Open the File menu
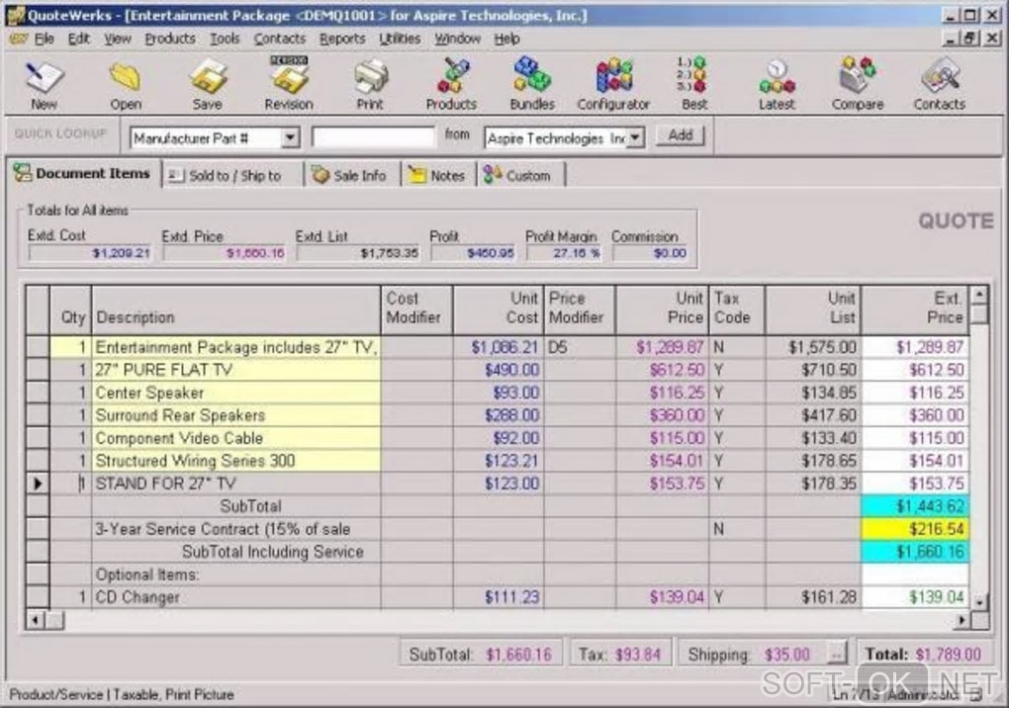Screen dimensions: 1009x708 (44, 40)
